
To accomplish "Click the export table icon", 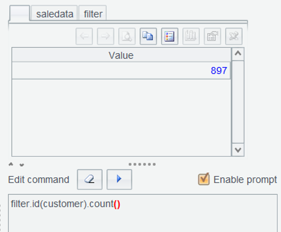I will [x=212, y=36].
